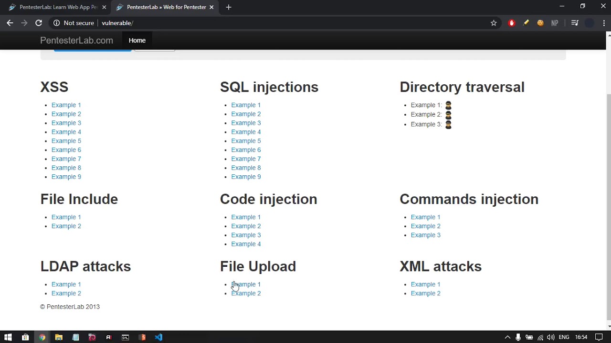The image size is (611, 343).
Task: Open the media control playlist icon
Action: (575, 23)
